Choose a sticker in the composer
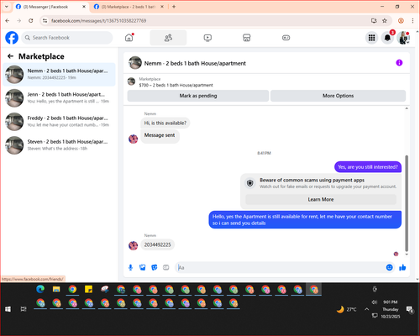420x336 pixels. 155,268
